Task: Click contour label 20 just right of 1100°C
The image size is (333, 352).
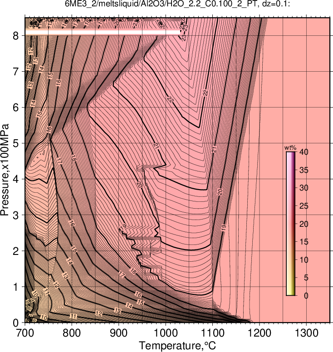Action: [220, 192]
